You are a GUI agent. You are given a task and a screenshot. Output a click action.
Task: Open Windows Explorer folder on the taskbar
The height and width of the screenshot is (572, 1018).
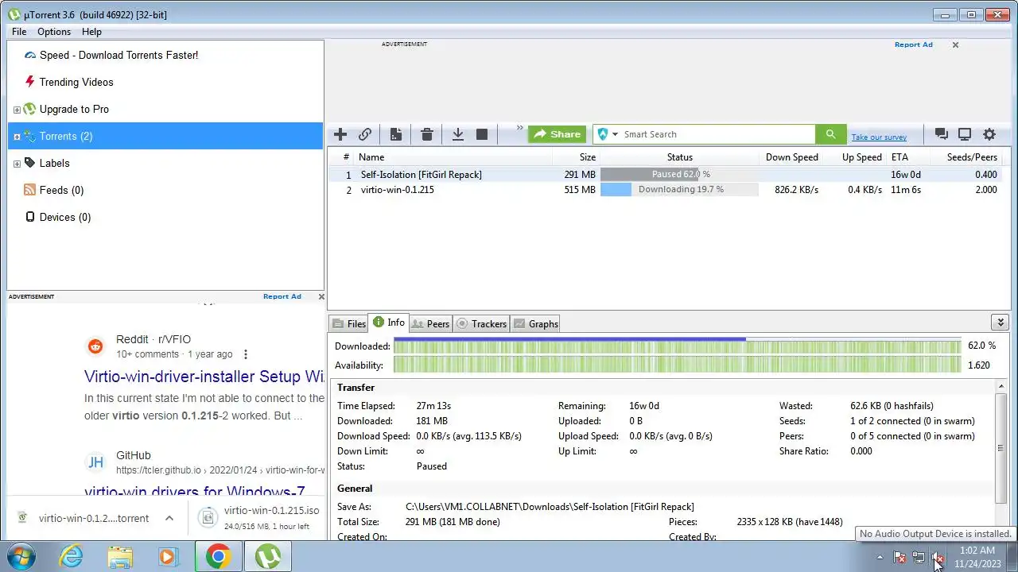point(120,556)
